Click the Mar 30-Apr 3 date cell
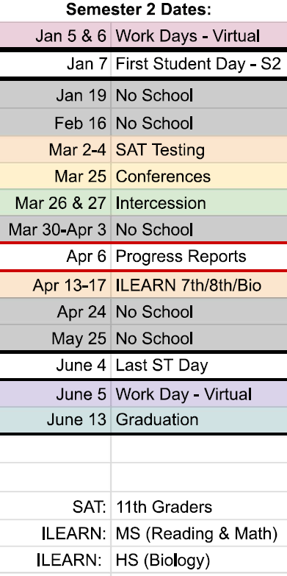 pyautogui.click(x=55, y=230)
